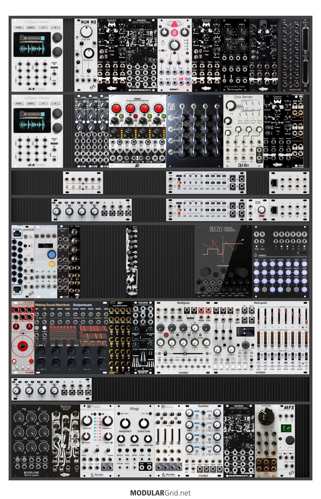The image size is (321, 499).
Task: Tap the load button on maestro
Action: click(x=296, y=264)
